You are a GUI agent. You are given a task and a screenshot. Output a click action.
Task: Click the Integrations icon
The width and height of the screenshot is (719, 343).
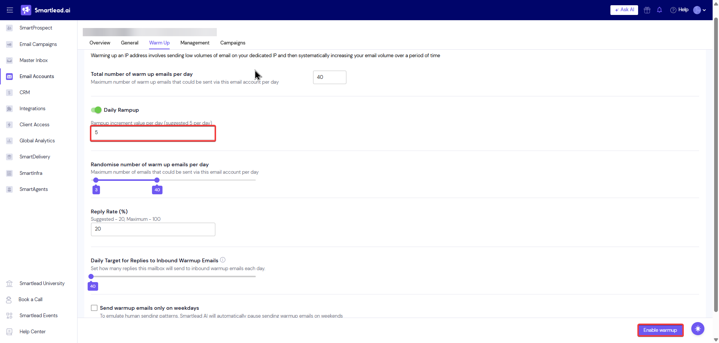[9, 108]
